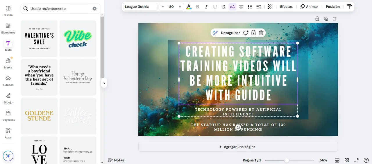The height and width of the screenshot is (164, 372).
Task: Choose the LOVE February 14 template
Action: click(x=39, y=150)
